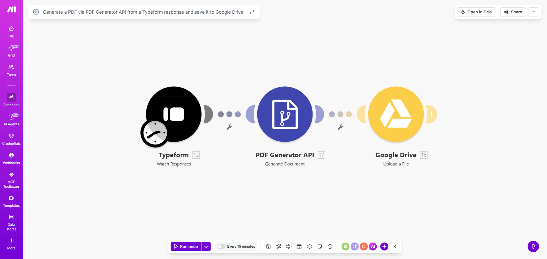
Task: Open scenario inputs and outputs icon
Action: (x=299, y=246)
